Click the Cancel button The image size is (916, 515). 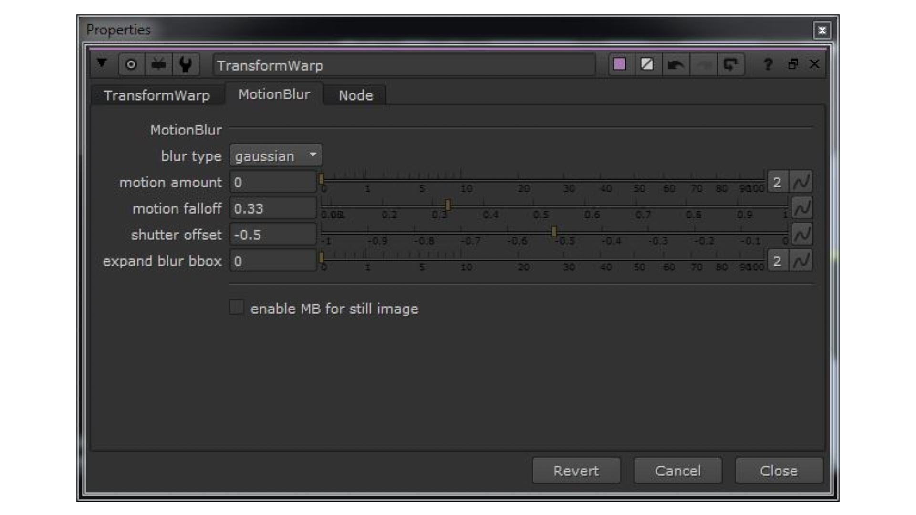point(677,471)
